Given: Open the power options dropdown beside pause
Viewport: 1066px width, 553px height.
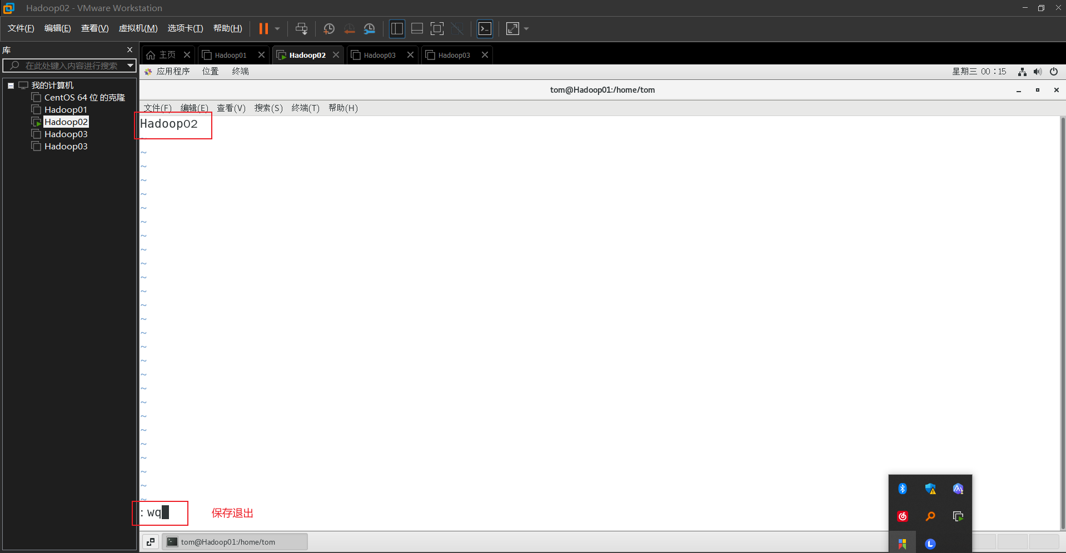Looking at the screenshot, I should [x=277, y=29].
